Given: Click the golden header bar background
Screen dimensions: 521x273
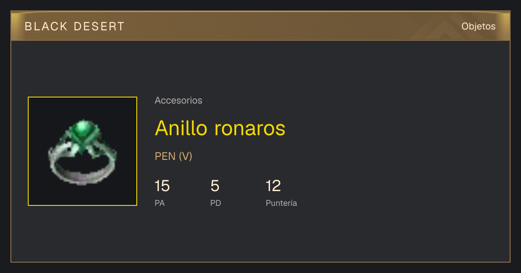Looking at the screenshot, I should [260, 26].
